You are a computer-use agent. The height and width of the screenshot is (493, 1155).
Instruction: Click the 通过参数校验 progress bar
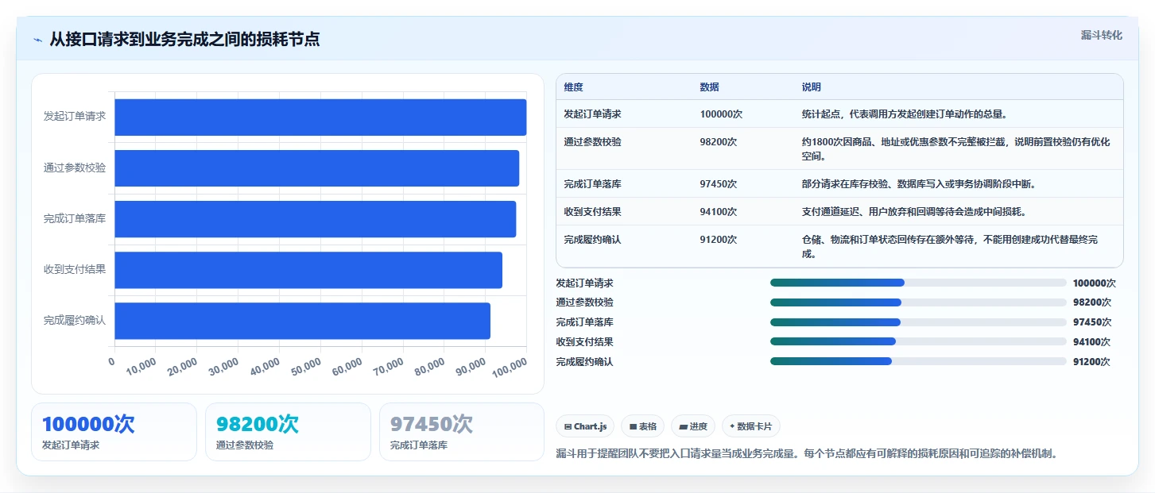pos(918,302)
